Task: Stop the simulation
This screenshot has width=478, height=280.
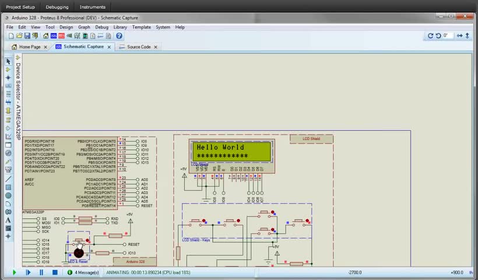Action: click(55, 272)
